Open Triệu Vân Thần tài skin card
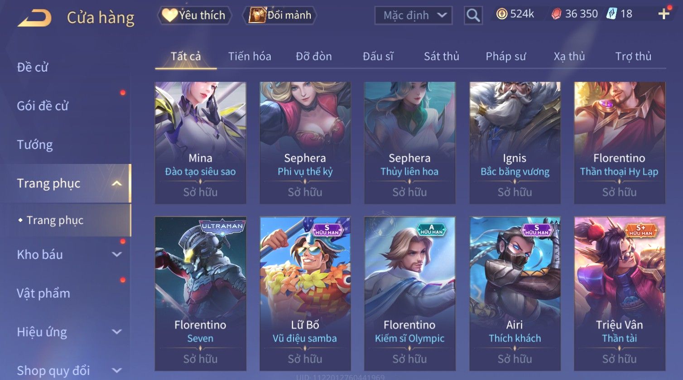The width and height of the screenshot is (683, 380). click(x=620, y=293)
